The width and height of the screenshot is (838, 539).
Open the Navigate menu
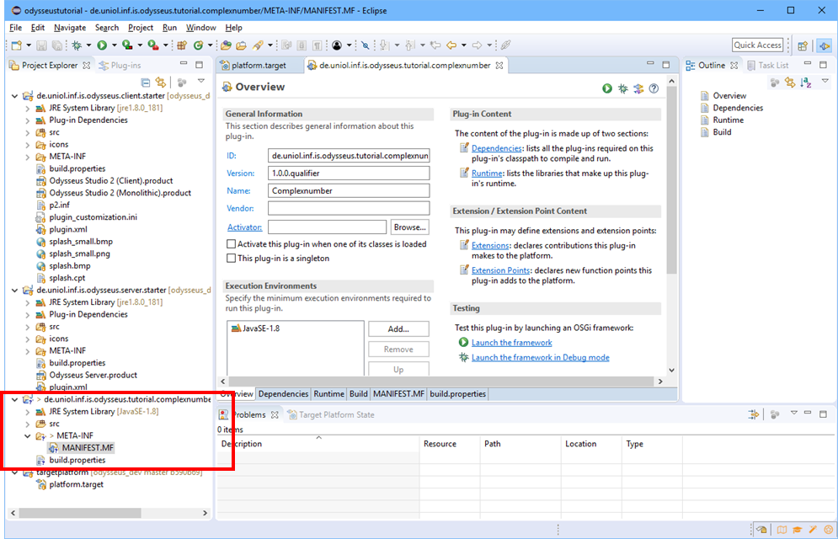[x=69, y=28]
